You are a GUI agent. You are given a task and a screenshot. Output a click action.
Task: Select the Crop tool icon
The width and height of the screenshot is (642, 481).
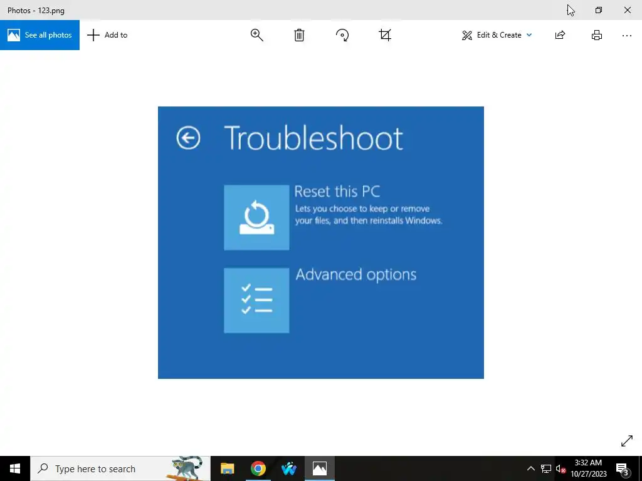[x=385, y=35]
